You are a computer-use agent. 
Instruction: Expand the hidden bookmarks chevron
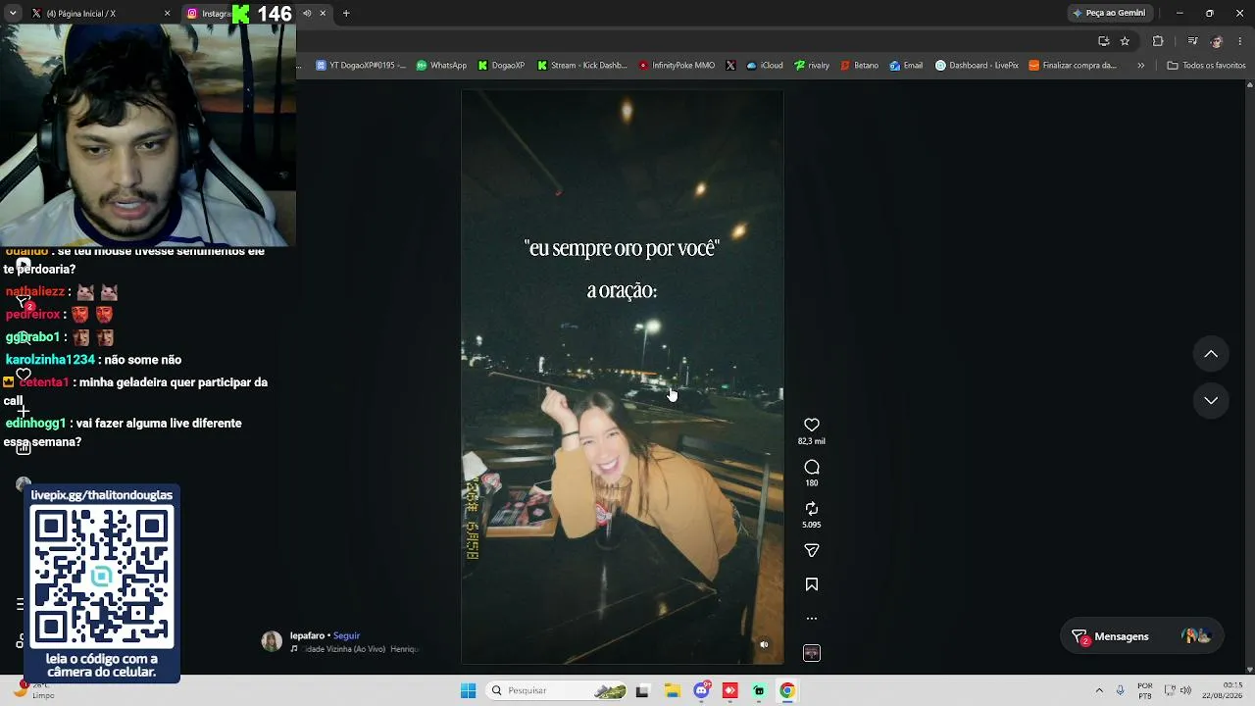click(x=1140, y=66)
